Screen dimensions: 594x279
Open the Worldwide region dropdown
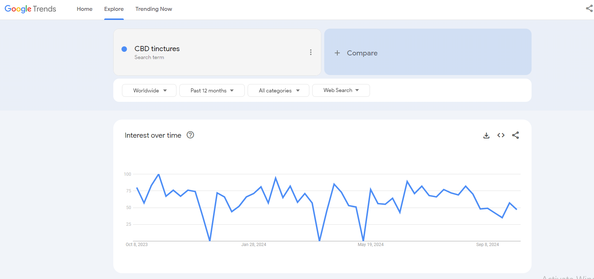coord(149,91)
